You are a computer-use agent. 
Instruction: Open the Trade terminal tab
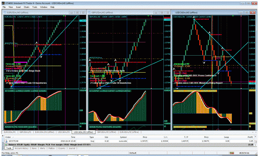[9, 148]
